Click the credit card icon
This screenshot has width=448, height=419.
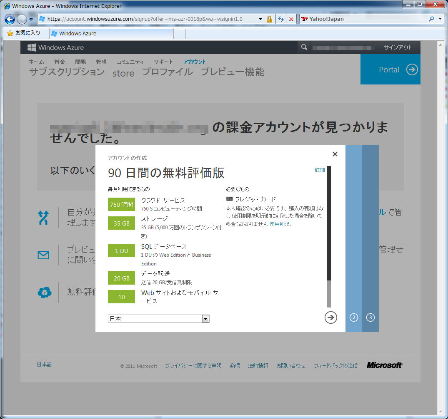(x=229, y=199)
